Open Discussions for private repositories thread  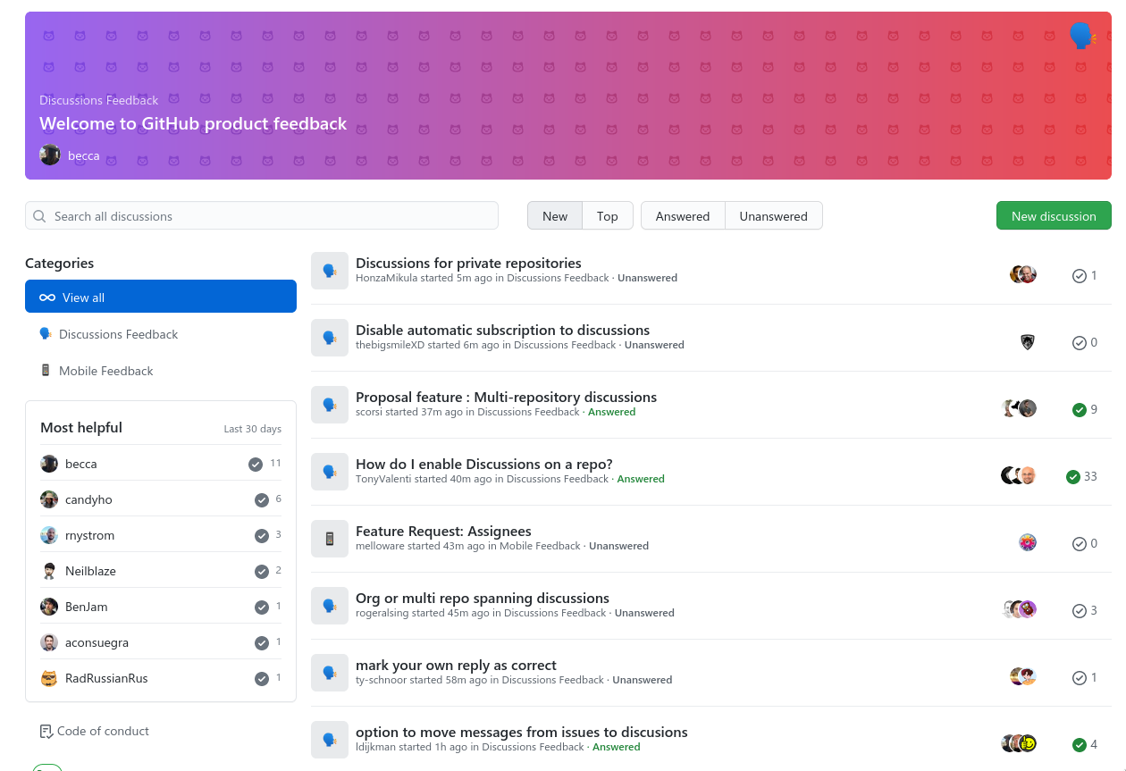coord(468,263)
